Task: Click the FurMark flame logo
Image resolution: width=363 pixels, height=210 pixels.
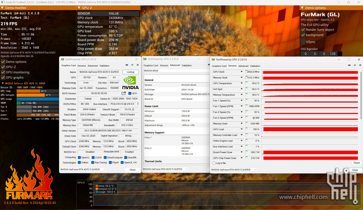Action: pyautogui.click(x=29, y=175)
